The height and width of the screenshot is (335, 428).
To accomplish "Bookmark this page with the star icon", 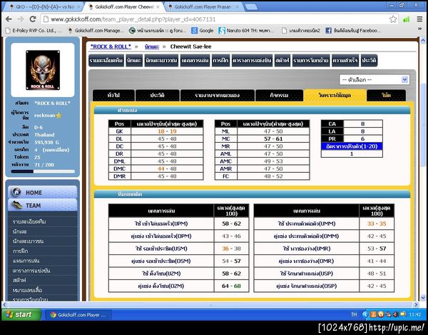I will point(393,19).
